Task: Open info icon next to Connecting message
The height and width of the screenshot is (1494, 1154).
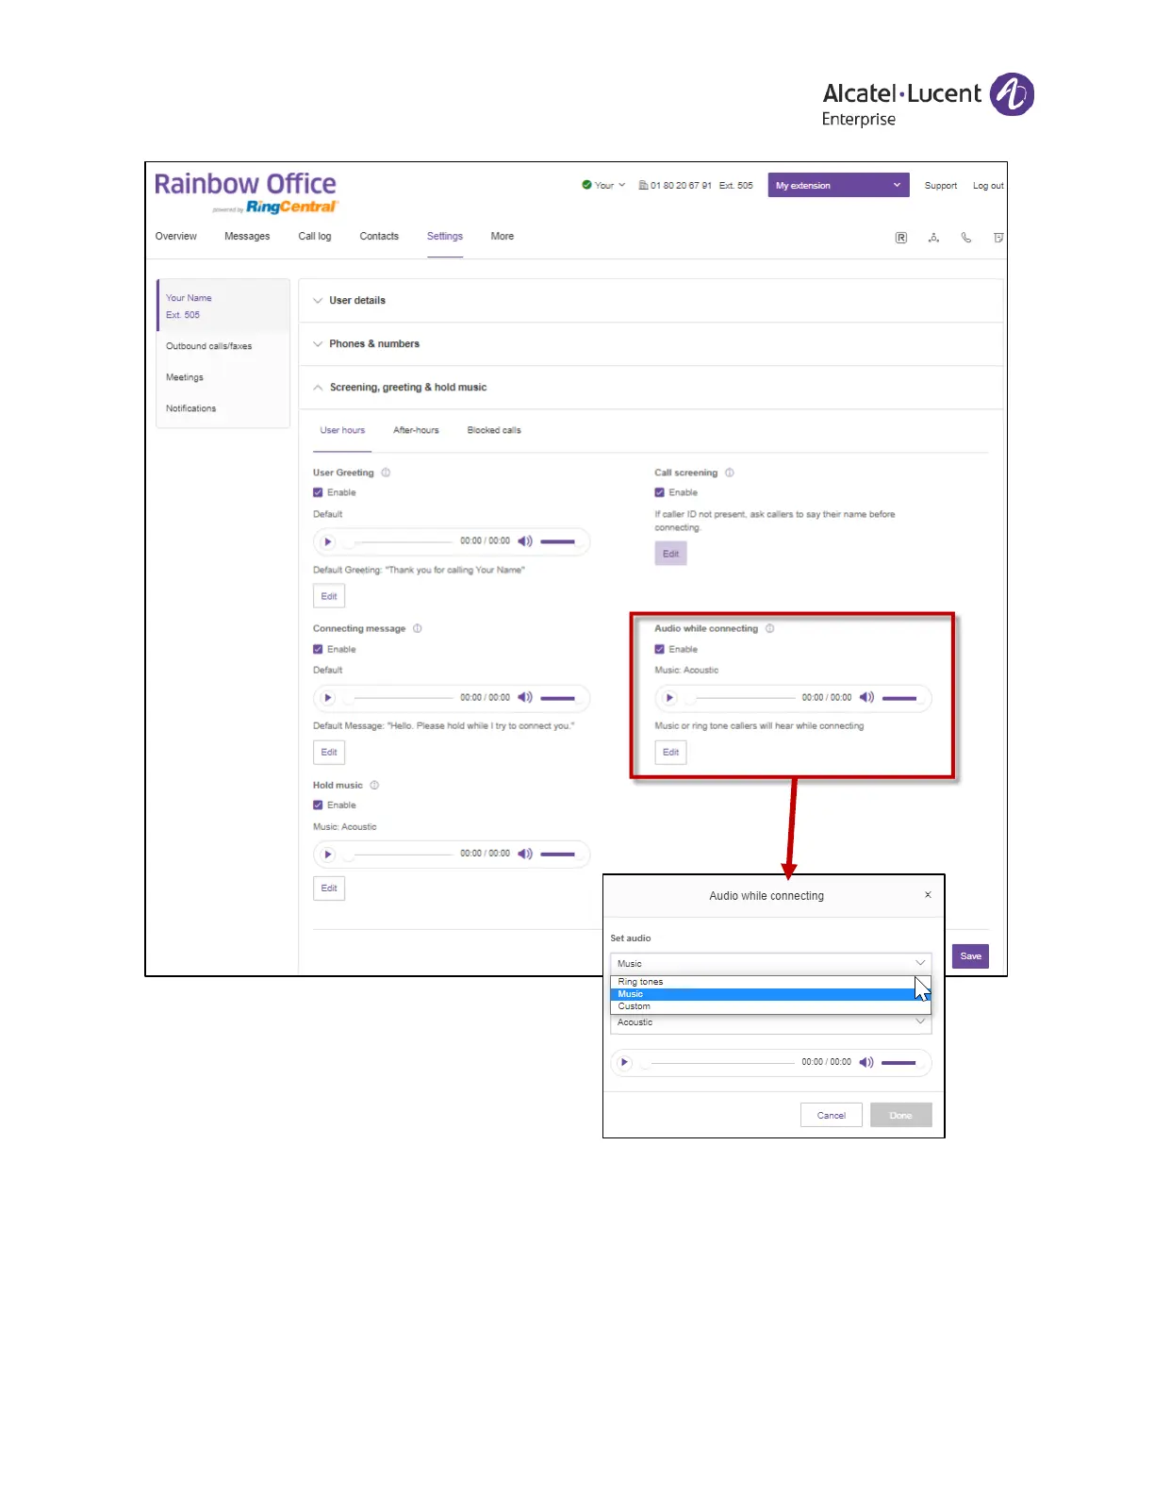Action: (418, 628)
